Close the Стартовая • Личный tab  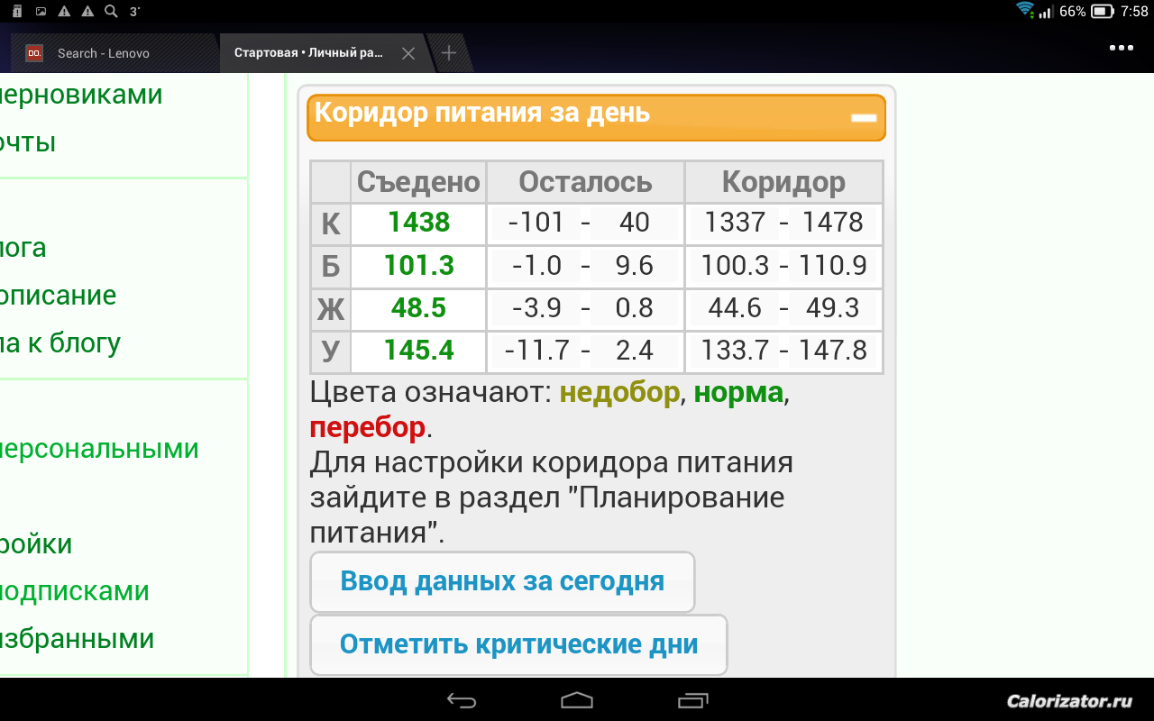click(x=408, y=53)
